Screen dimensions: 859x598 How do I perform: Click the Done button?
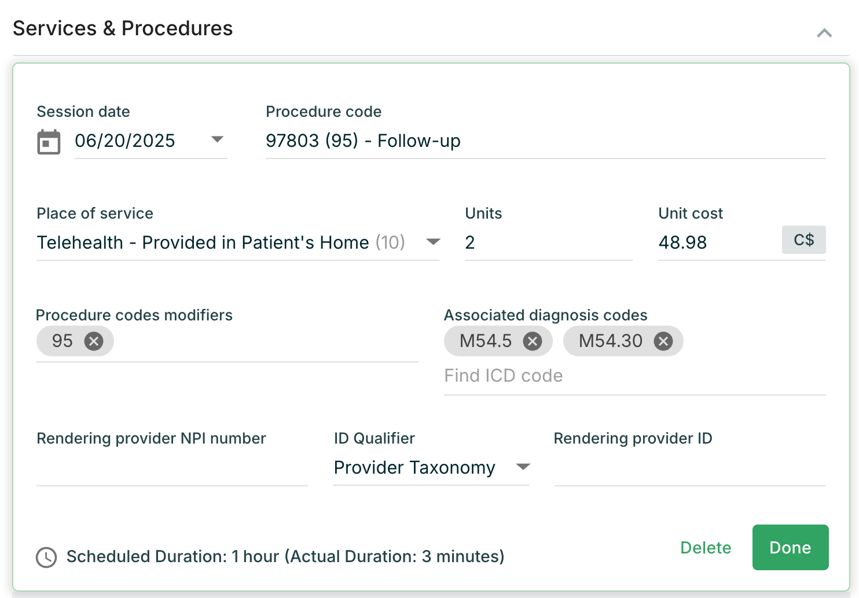790,547
